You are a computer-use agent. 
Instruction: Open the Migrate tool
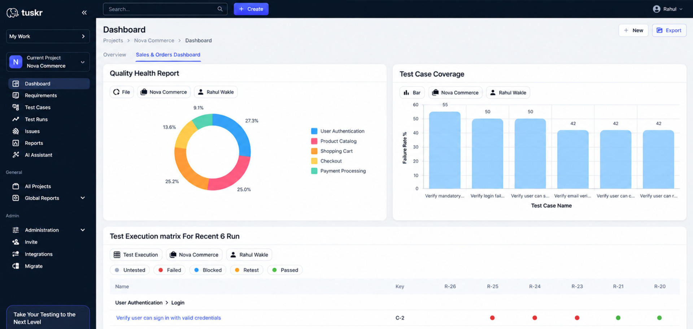(x=34, y=266)
